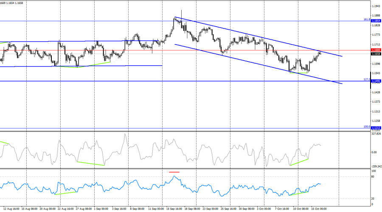Click the 1.1888 price scale value
382x212 pixels.
376,15
